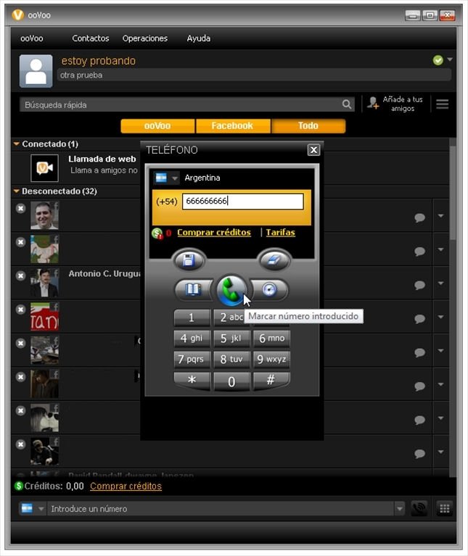Click the call history clock icon
The image size is (468, 556).
tap(269, 290)
